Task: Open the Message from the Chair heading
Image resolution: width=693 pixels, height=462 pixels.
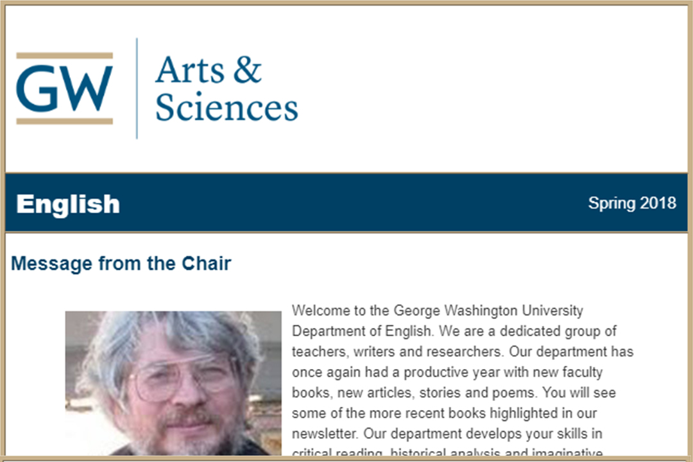Action: [121, 264]
